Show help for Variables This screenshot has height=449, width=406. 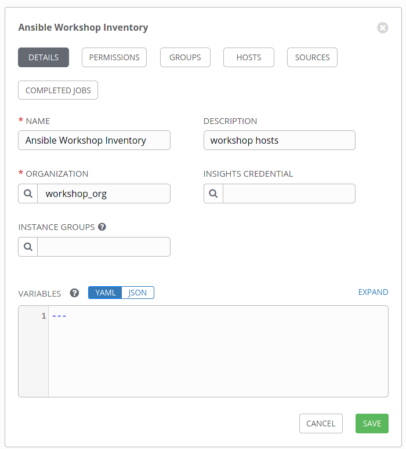tap(75, 293)
